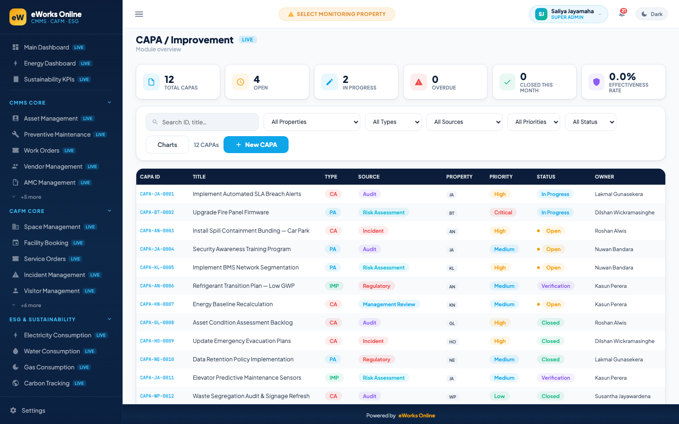Open Carbon Tracking menu item
This screenshot has height=424, width=679.
pyautogui.click(x=61, y=383)
